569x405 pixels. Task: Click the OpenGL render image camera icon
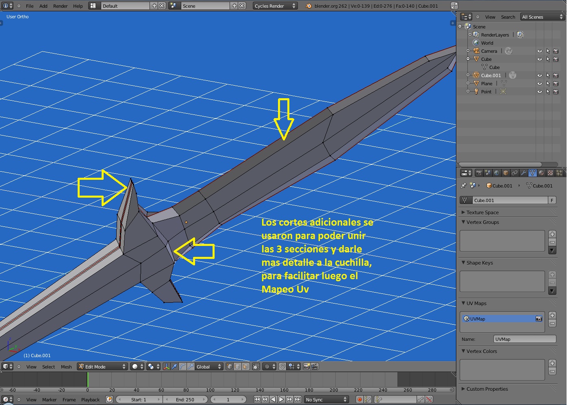pos(307,366)
